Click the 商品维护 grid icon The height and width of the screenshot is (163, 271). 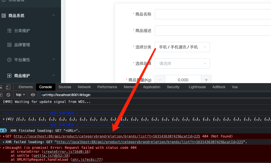pos(9,76)
